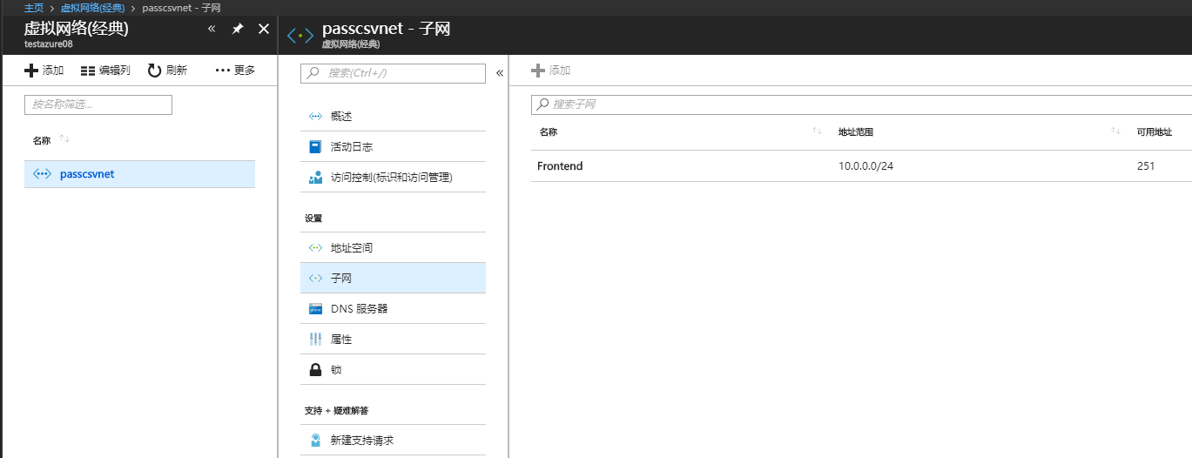The width and height of the screenshot is (1192, 458).
Task: Go to 地址空间 settings
Action: click(352, 248)
